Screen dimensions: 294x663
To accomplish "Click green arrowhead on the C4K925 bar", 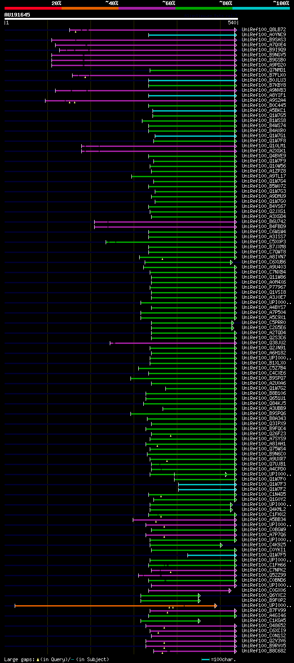I will [x=221, y=545].
